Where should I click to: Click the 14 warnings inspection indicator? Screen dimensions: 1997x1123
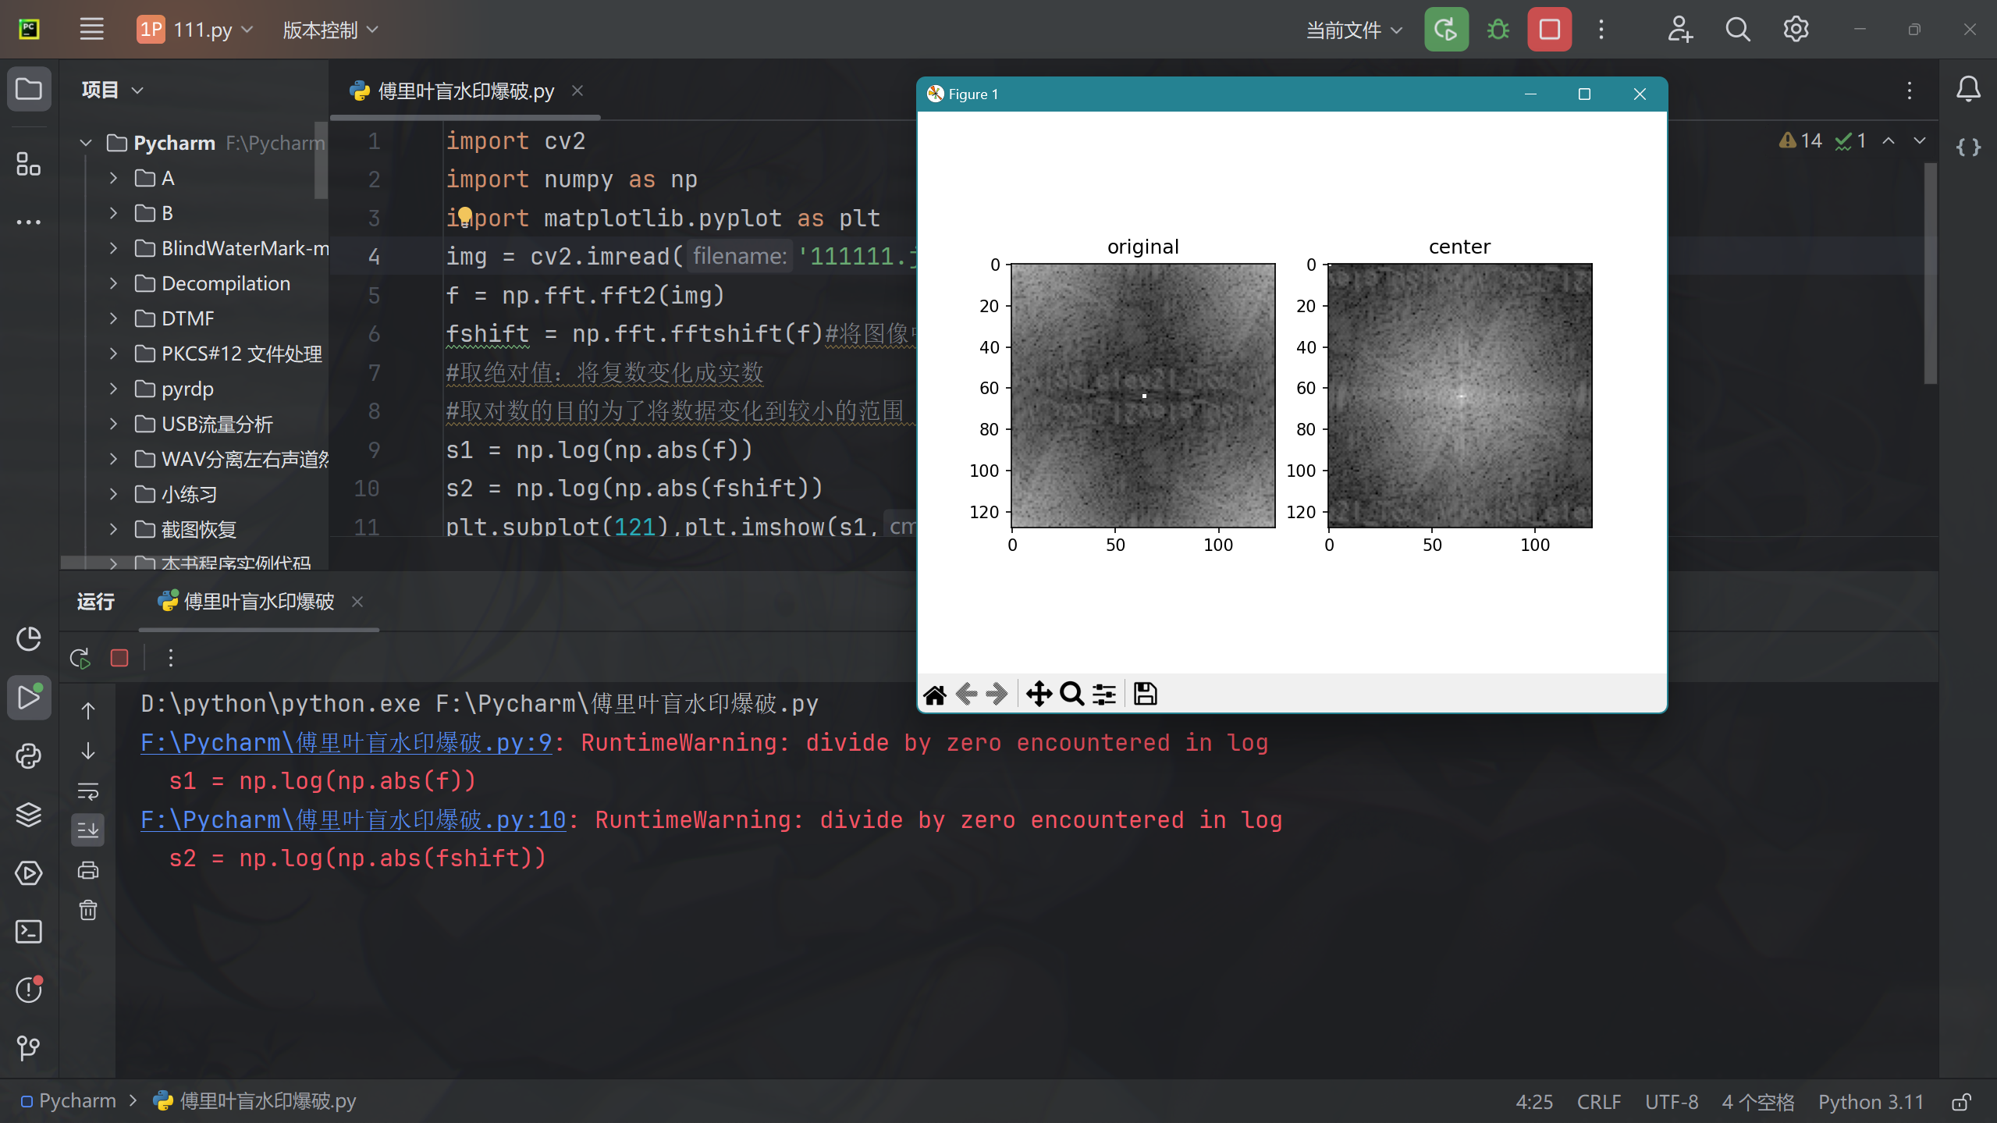tap(1800, 140)
